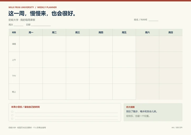Select the 周五 column header

pos(124,32)
